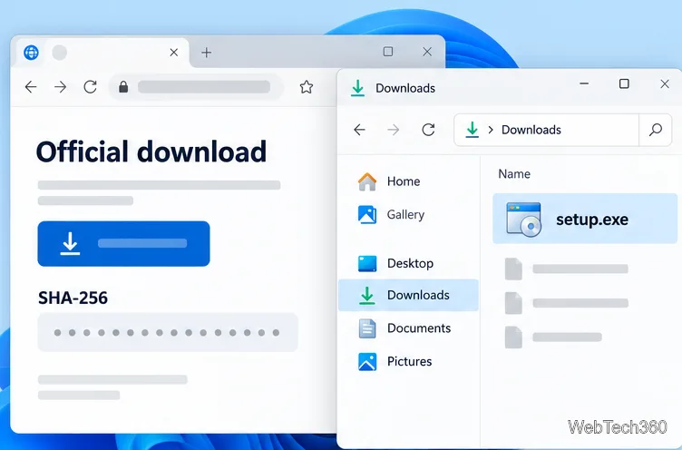Close the browser window
Image resolution: width=682 pixels, height=450 pixels.
coord(427,52)
